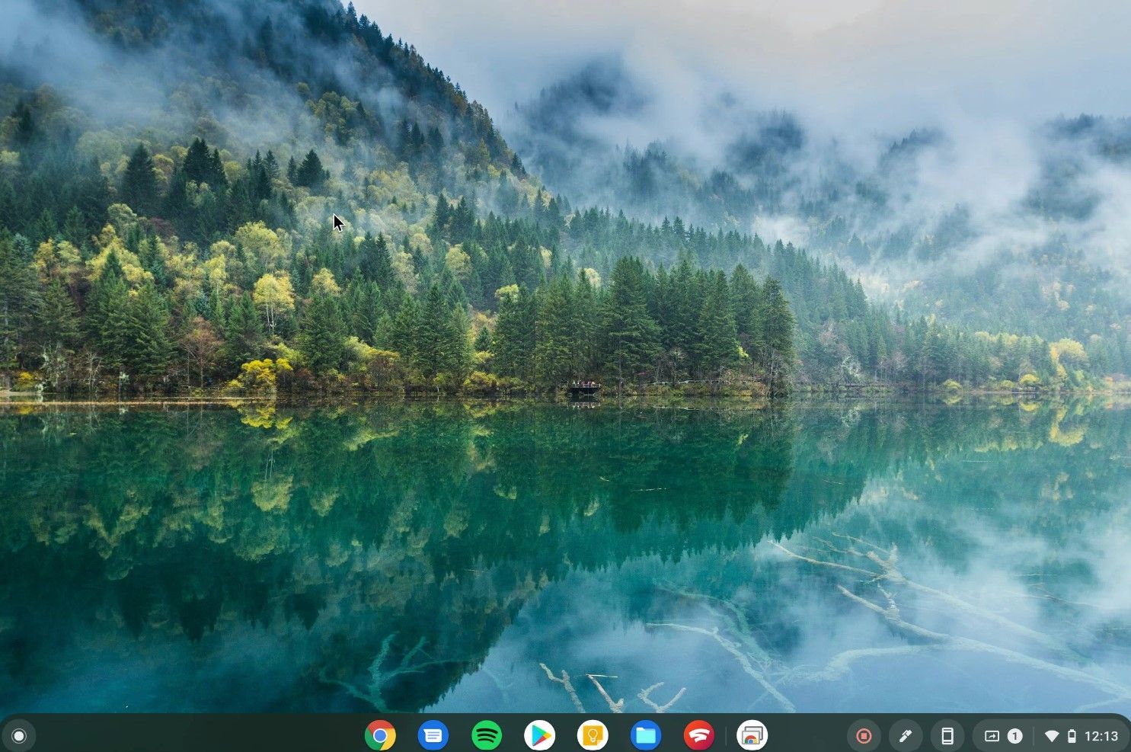Open the Google Play Store
This screenshot has width=1131, height=752.
[540, 736]
